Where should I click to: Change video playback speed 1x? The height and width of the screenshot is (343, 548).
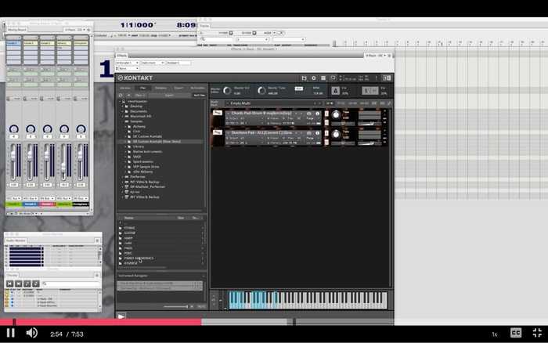[495, 334]
